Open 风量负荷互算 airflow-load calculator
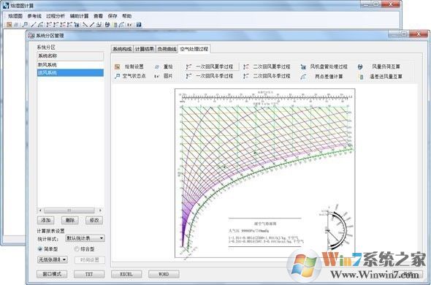Viewport: 431px width, 285px height. coord(379,66)
